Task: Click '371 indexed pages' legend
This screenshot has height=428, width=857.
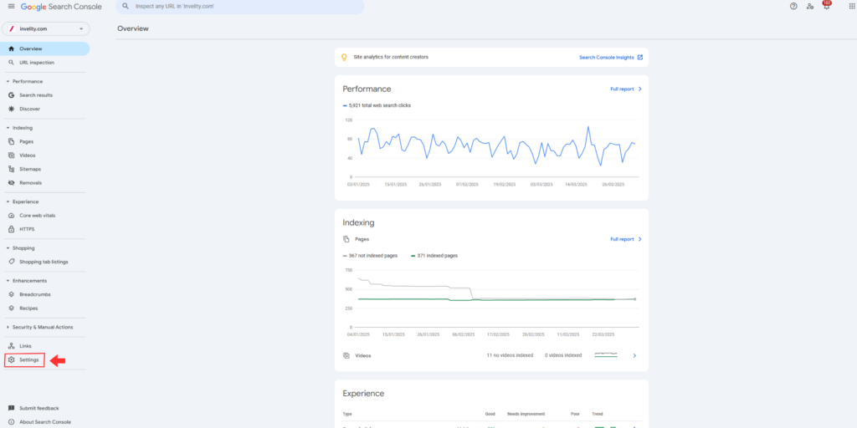Action: point(434,256)
